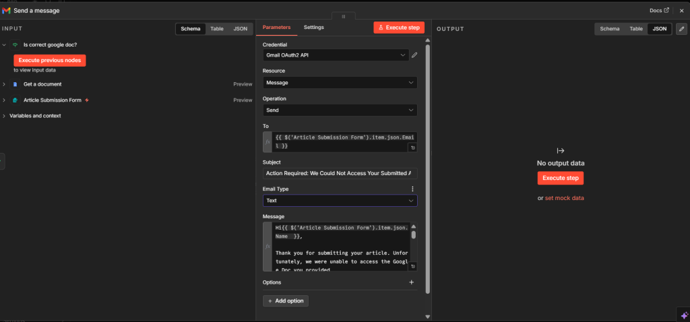Click the set mock data link
The height and width of the screenshot is (322, 690).
click(x=565, y=199)
